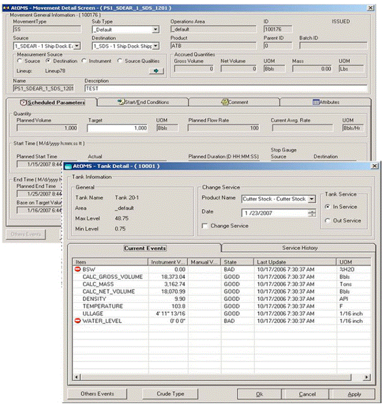Click the Ok button

pos(259,394)
